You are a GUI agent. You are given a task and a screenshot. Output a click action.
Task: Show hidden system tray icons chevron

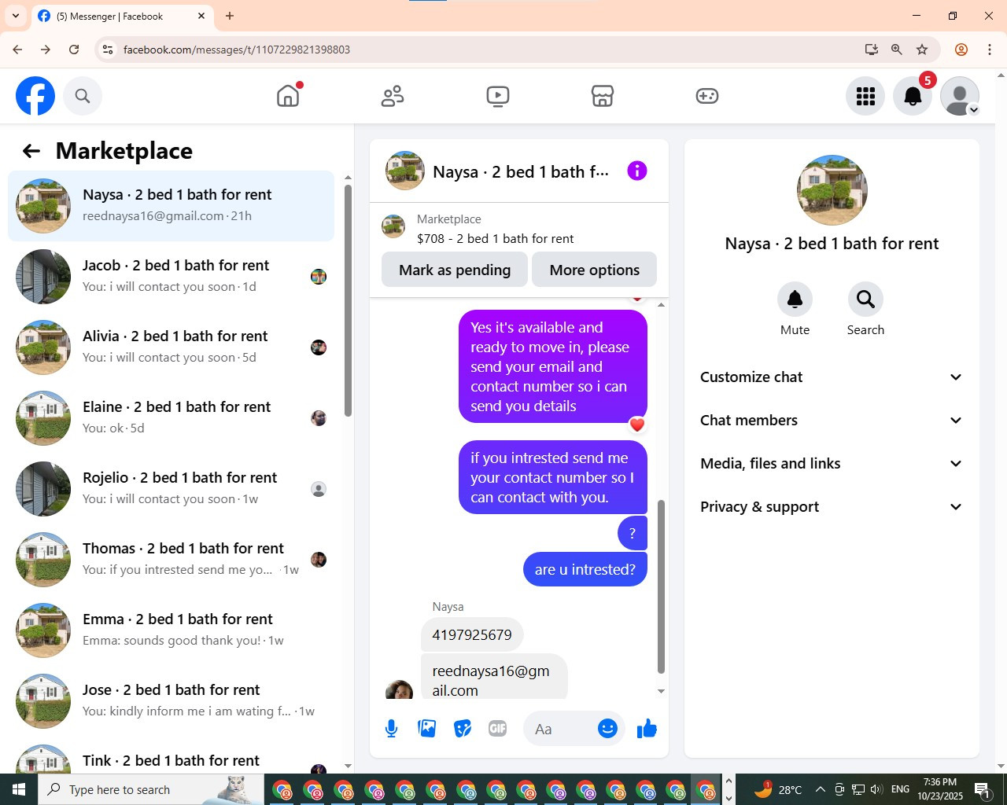(820, 789)
